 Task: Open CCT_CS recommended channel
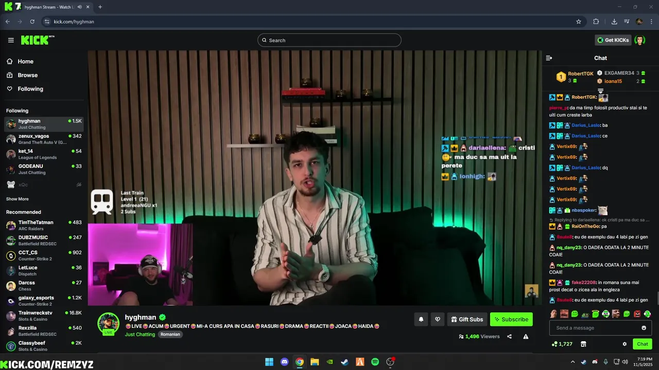44,255
